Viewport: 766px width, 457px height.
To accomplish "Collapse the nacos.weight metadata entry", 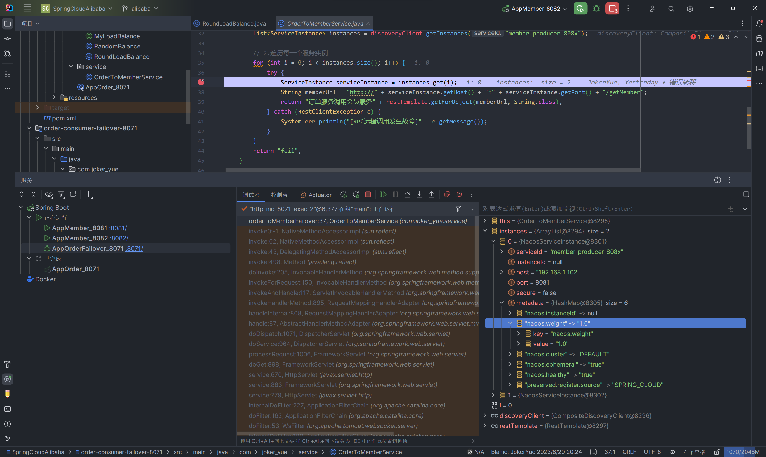I will pos(510,323).
